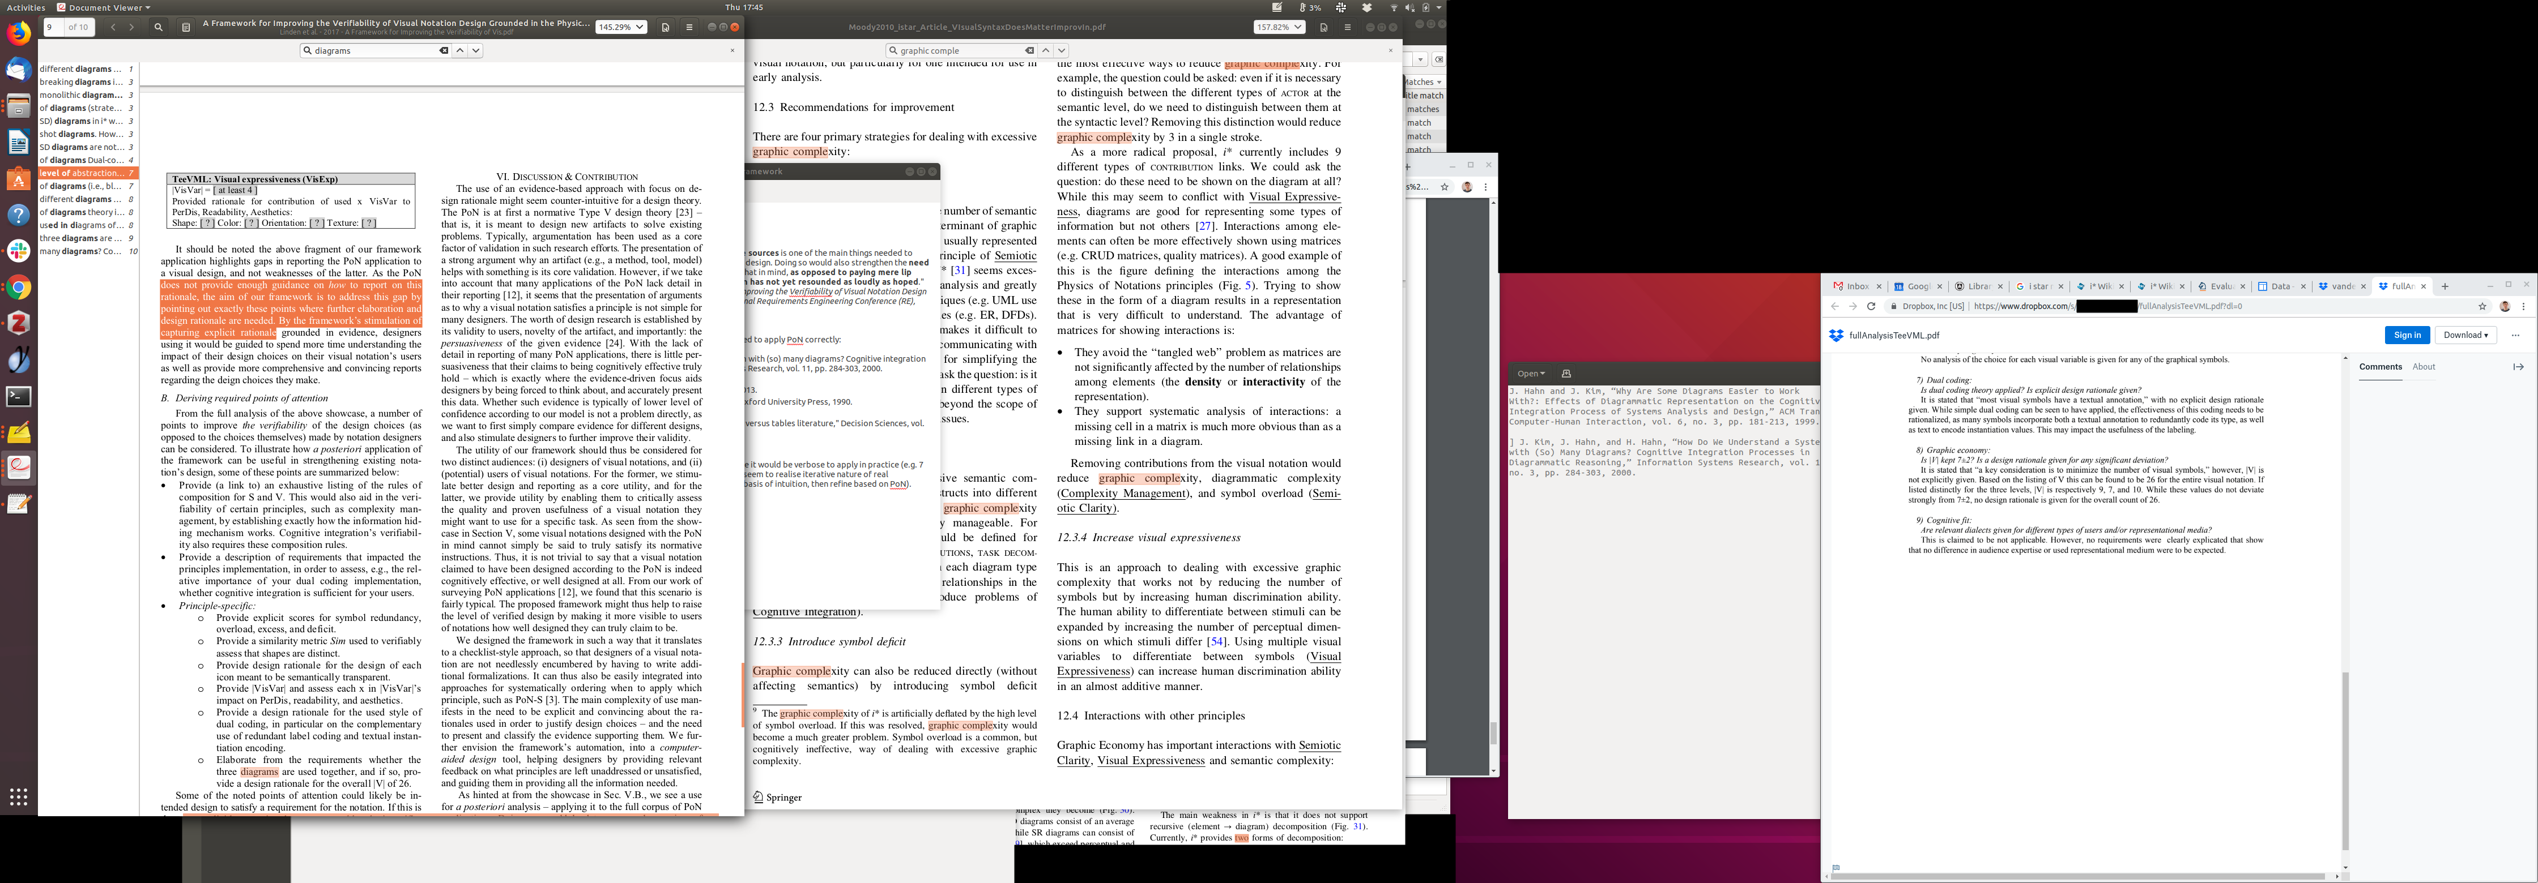Select 'level of abstraction' search result in sidebar
The width and height of the screenshot is (2538, 883).
84,172
